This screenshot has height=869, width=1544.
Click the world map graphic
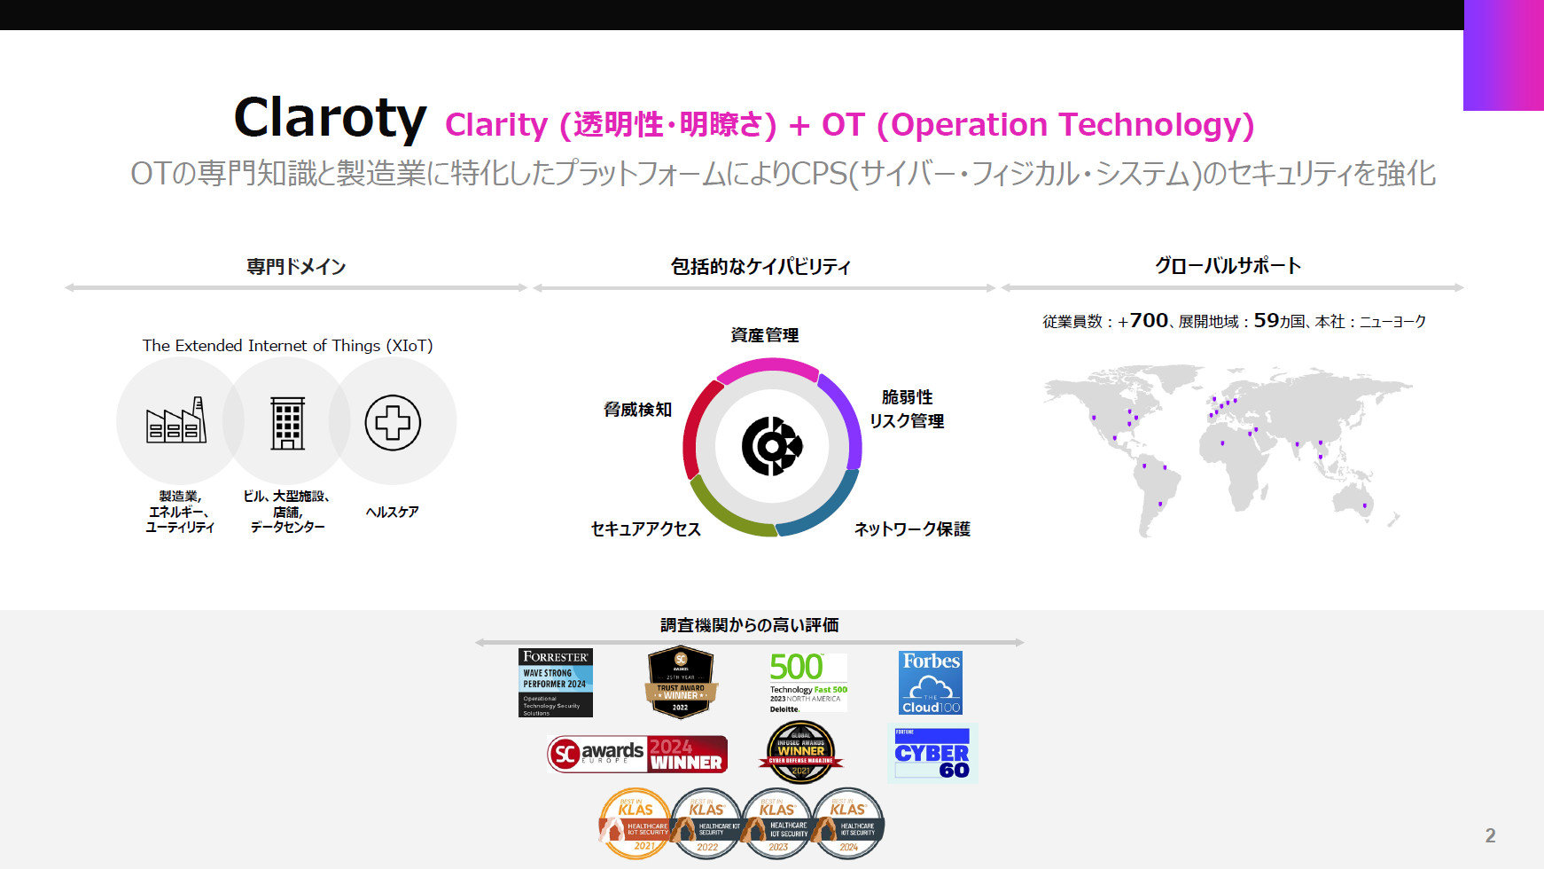coord(1228,448)
